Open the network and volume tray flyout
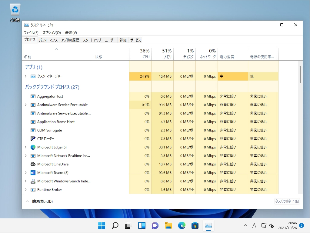 pos(268,225)
